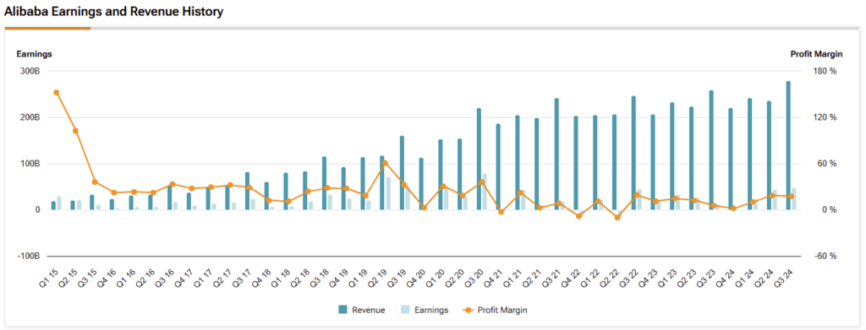866x330 pixels.
Task: Click the Q2 15 profit margin data point
Action: 75,131
